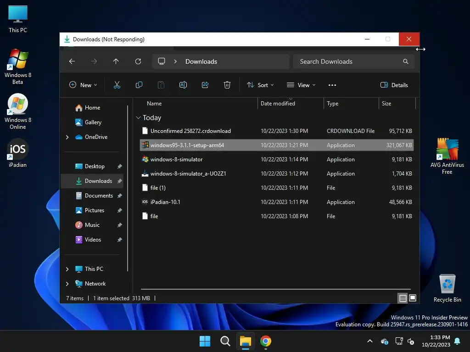This screenshot has height=352, width=470.
Task: Click the network tray icon
Action: click(x=399, y=341)
